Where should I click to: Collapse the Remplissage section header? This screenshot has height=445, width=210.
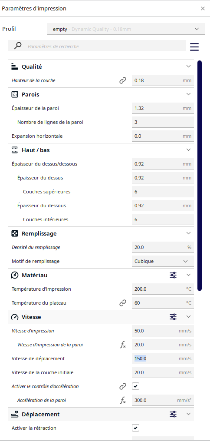101,233
